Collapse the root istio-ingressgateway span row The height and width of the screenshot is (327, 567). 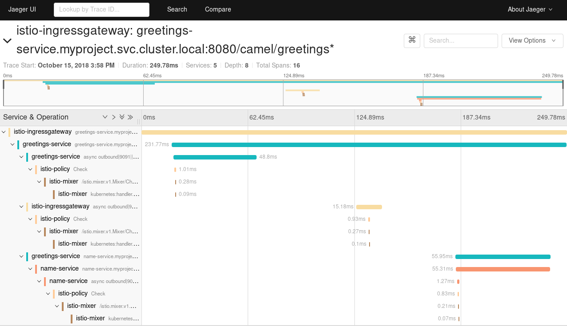point(4,132)
